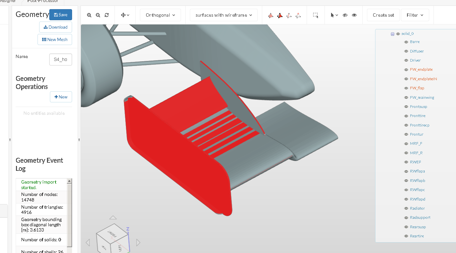This screenshot has width=456, height=253.
Task: Download the geometry
Action: point(55,27)
